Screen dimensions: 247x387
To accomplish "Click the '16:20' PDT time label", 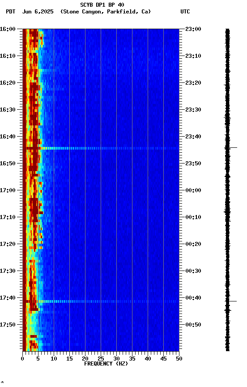I will pos(8,83).
